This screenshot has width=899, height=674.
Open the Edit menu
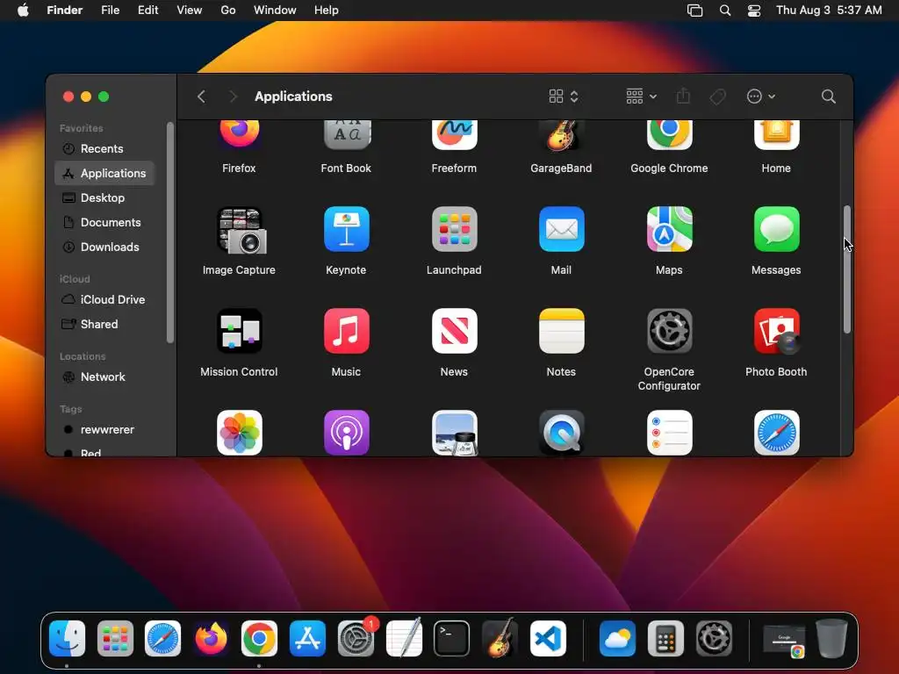point(147,11)
